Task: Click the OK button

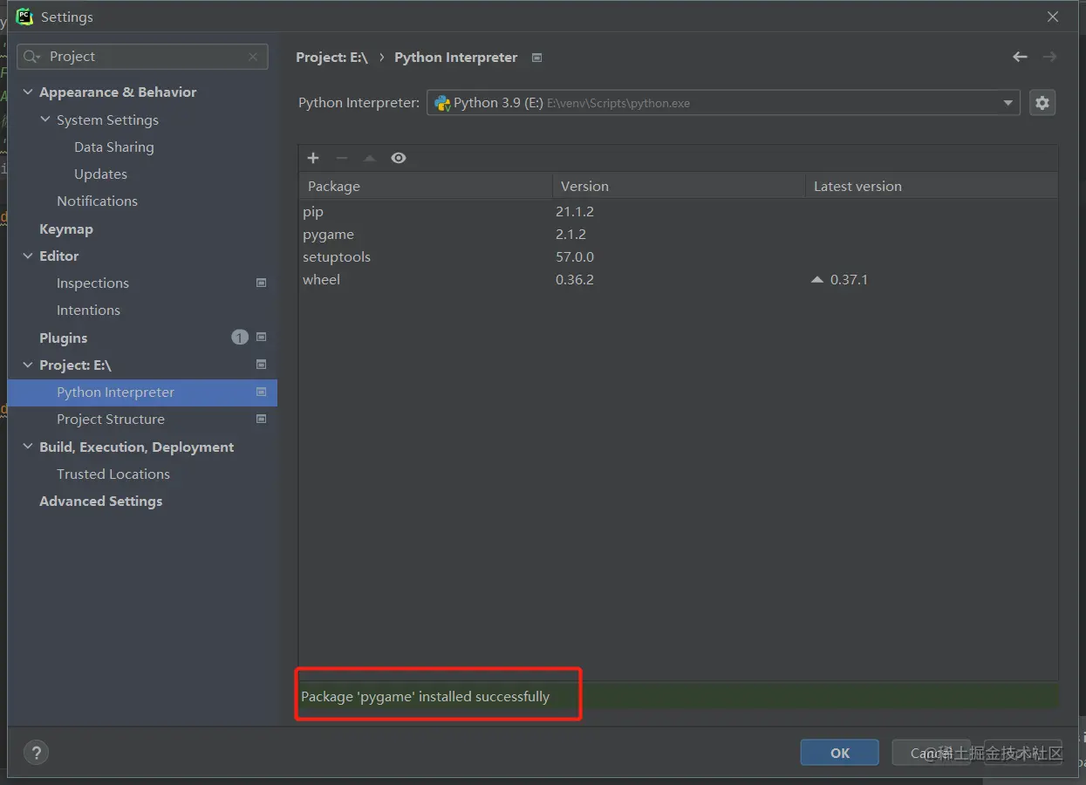Action: pyautogui.click(x=840, y=753)
